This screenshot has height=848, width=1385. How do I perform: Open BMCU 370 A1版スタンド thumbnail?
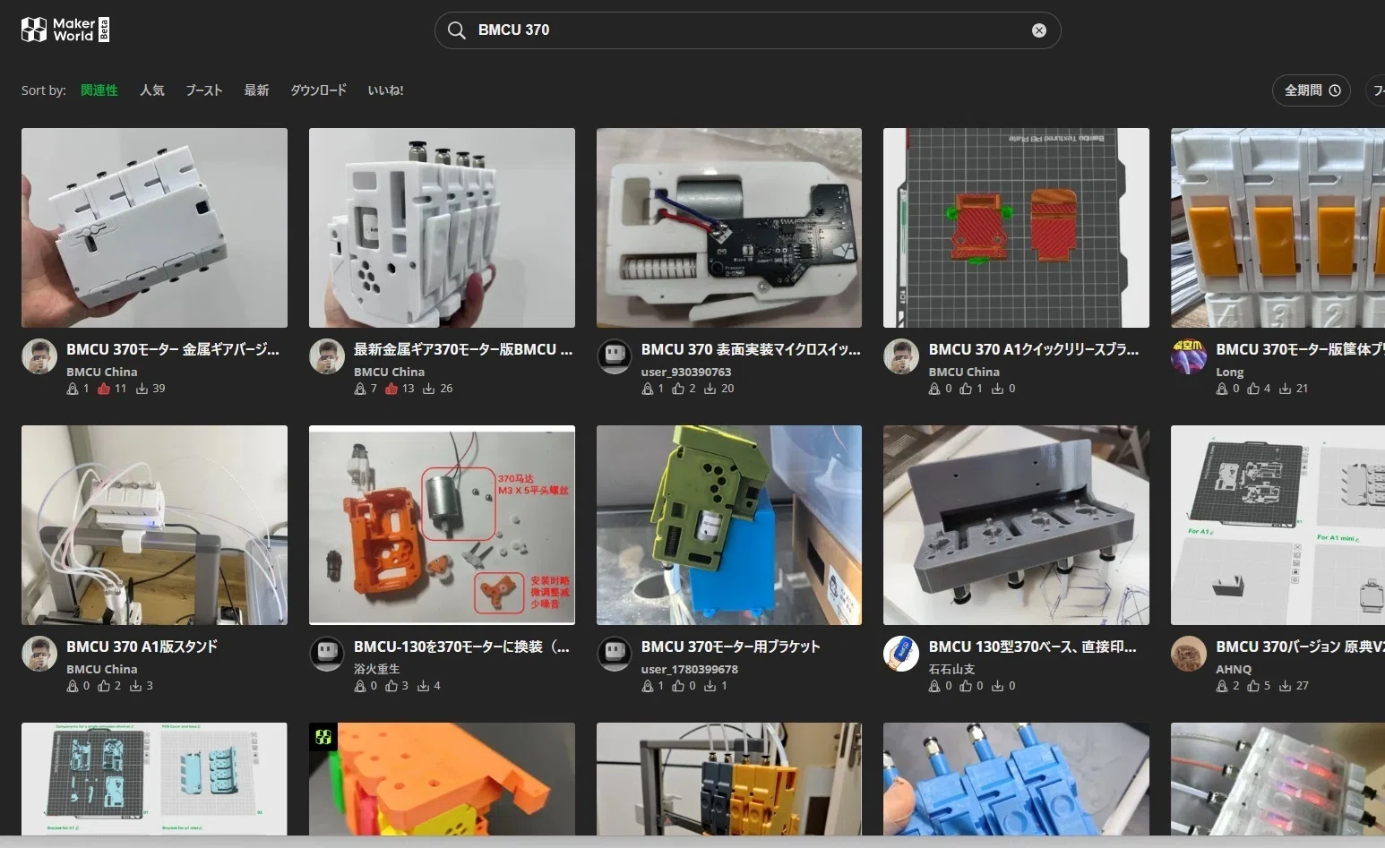coord(154,525)
